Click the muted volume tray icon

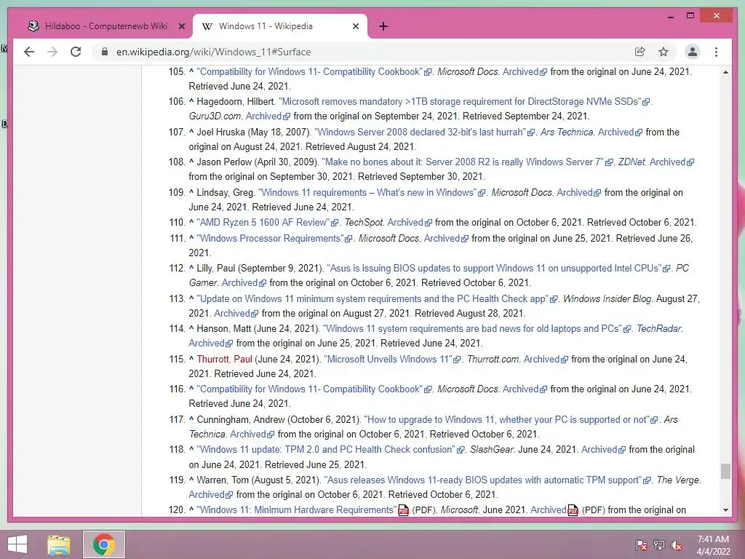pyautogui.click(x=676, y=545)
